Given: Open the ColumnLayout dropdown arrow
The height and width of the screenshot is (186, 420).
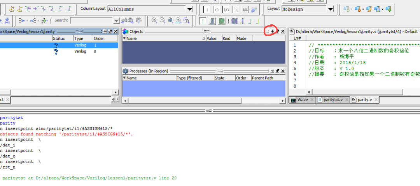Looking at the screenshot, I should pos(190,9).
